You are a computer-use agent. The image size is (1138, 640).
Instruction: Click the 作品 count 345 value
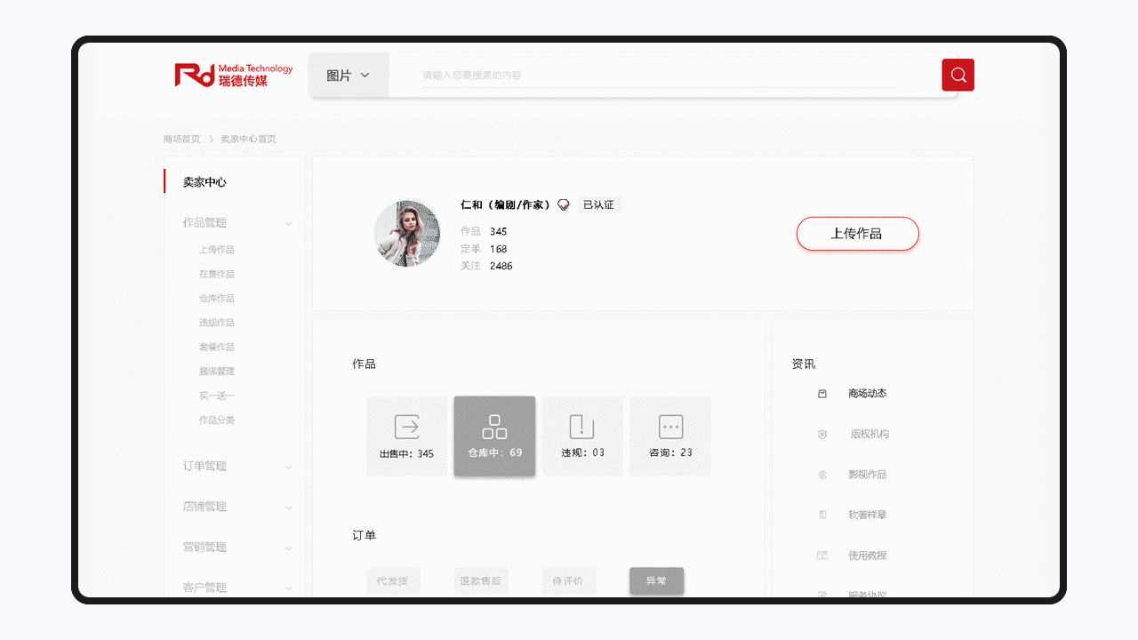point(499,232)
